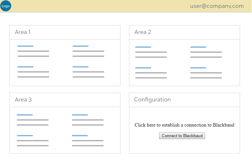This screenshot has width=252, height=162.
Task: Select the bottom-right blue link in Area 1
Action: click(x=81, y=67)
